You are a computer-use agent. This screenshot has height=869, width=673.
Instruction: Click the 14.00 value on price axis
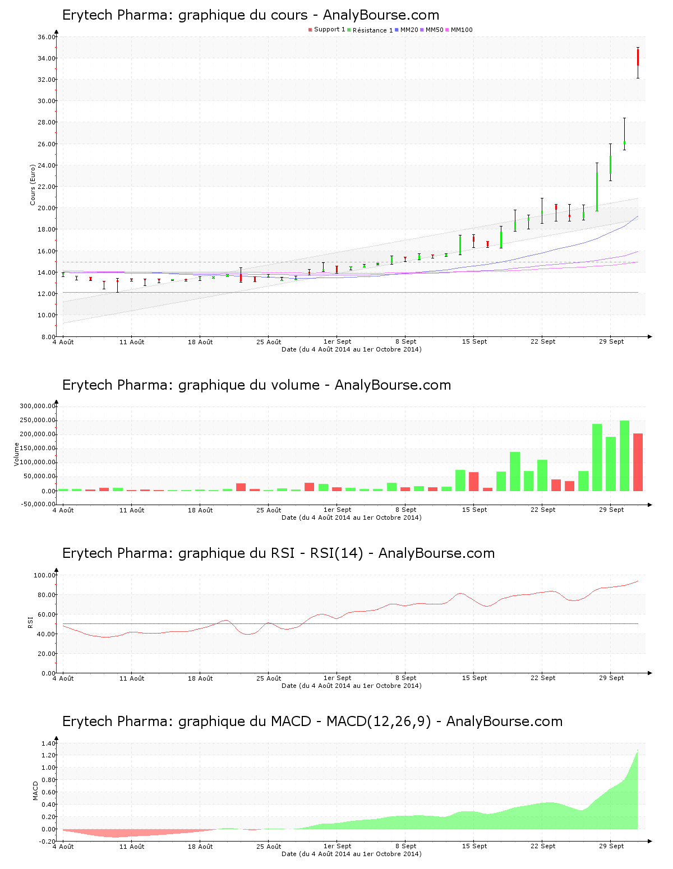pos(47,272)
